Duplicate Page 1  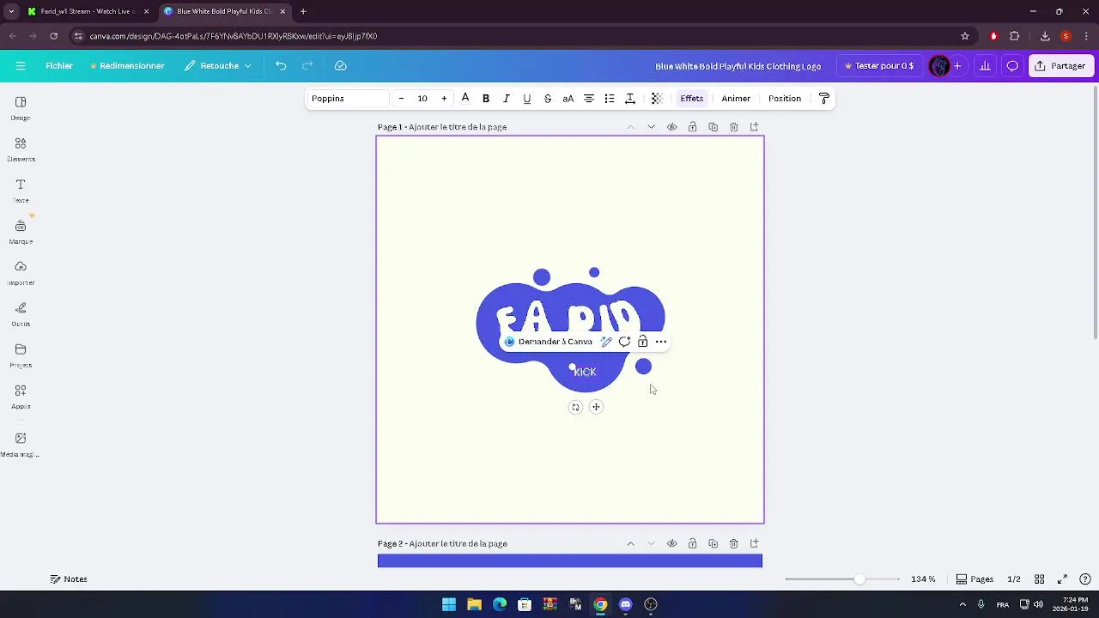(x=713, y=127)
